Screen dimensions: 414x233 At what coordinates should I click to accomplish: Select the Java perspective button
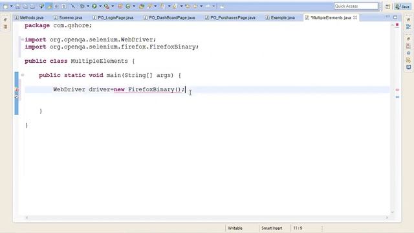[402, 6]
